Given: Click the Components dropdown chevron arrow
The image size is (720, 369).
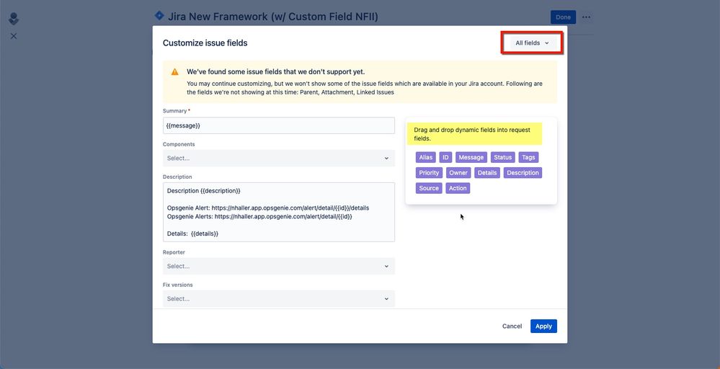Looking at the screenshot, I should [x=386, y=159].
